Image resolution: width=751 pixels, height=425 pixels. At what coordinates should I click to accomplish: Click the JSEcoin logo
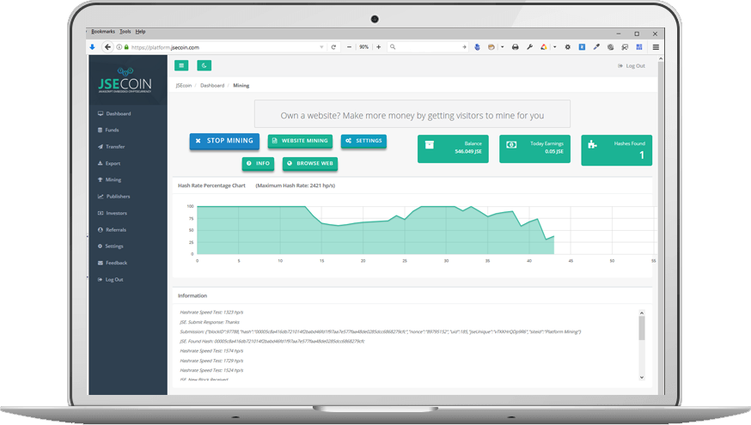[x=125, y=81]
